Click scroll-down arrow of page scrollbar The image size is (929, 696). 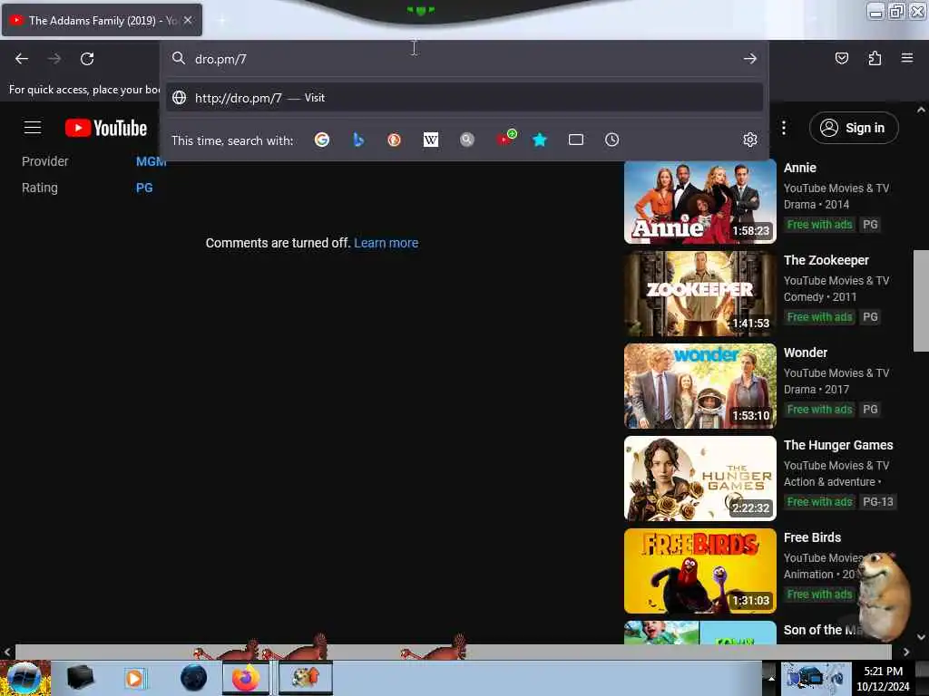pyautogui.click(x=921, y=637)
